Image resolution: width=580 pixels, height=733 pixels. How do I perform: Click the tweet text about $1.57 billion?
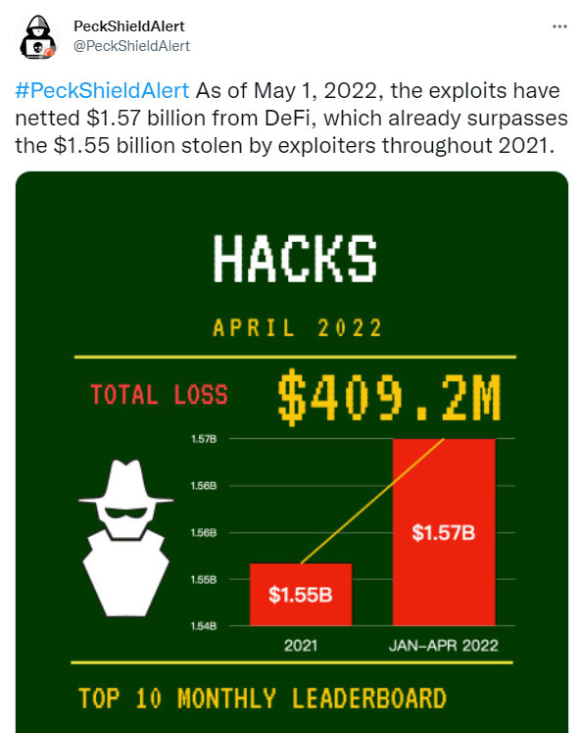tap(291, 119)
